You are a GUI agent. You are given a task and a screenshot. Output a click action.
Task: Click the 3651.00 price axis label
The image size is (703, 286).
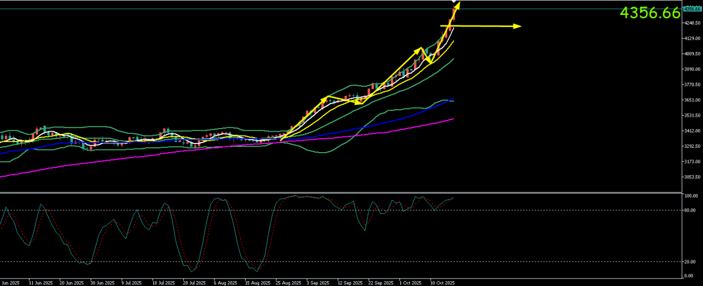pos(693,100)
